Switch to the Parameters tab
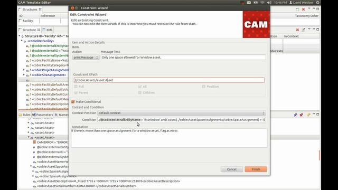The height and width of the screenshot is (190, 338). tap(42, 115)
